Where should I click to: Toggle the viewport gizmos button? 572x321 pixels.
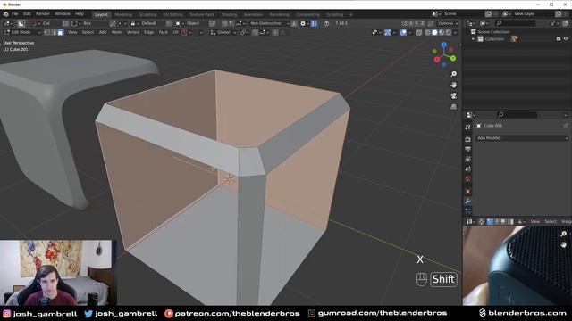pos(387,32)
